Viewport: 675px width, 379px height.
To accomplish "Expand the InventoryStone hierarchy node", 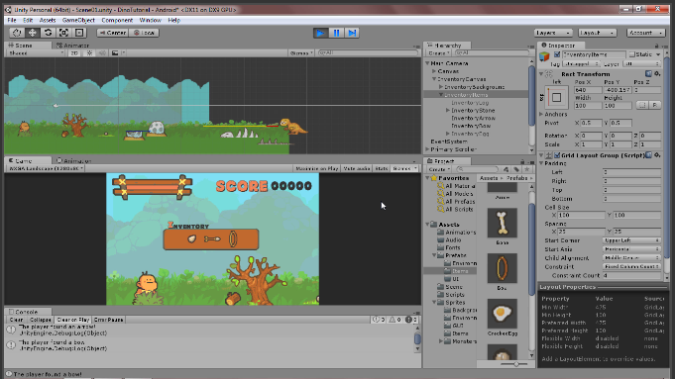I will (x=448, y=111).
